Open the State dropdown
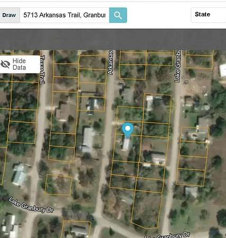226x238 pixels. pos(209,15)
